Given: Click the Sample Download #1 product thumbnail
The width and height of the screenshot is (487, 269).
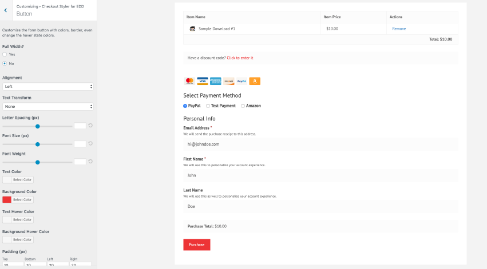Looking at the screenshot, I should (x=192, y=29).
